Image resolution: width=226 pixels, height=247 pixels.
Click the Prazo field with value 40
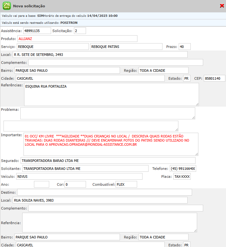[x=184, y=47]
